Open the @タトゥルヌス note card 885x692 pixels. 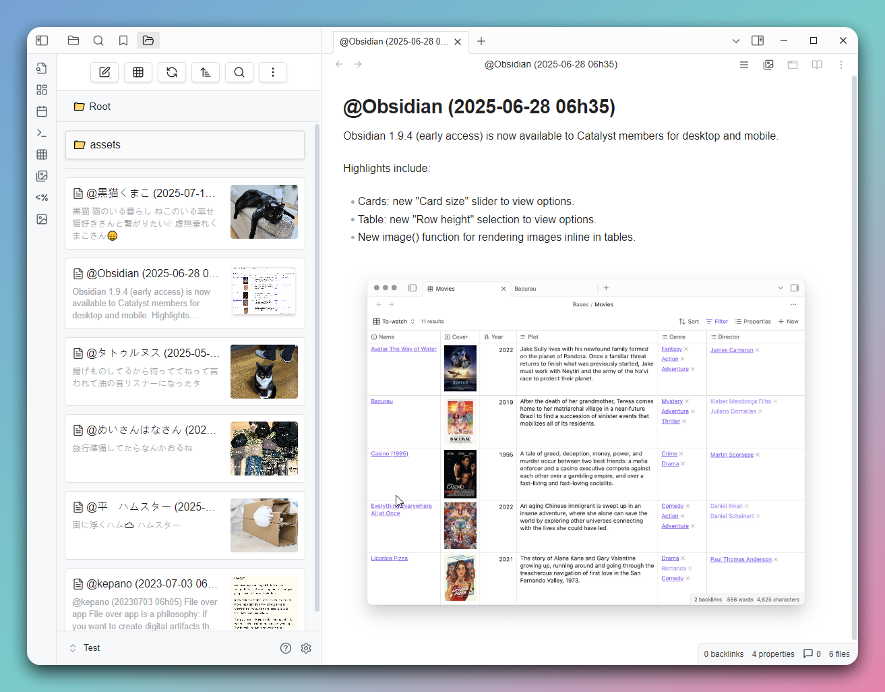185,372
